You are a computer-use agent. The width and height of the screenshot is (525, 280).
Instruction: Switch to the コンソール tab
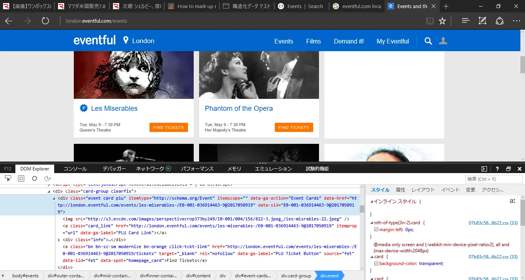click(75, 169)
